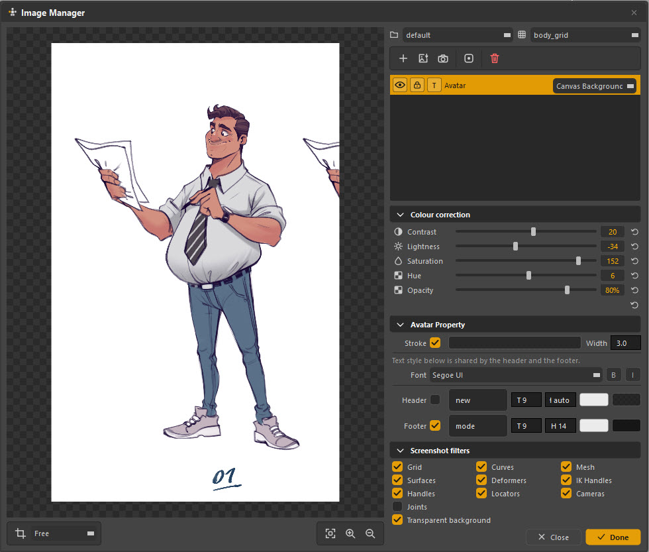The width and height of the screenshot is (649, 552).
Task: Toggle italic font I button
Action: [632, 375]
